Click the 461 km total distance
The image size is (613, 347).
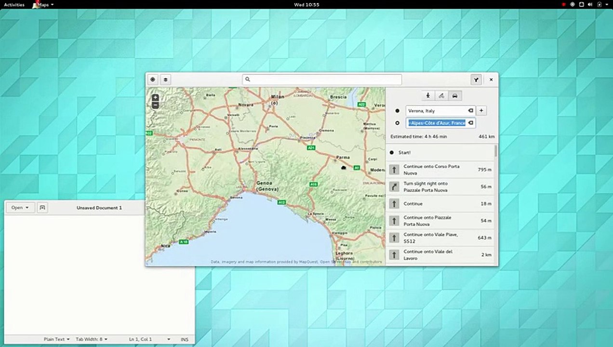pos(486,137)
